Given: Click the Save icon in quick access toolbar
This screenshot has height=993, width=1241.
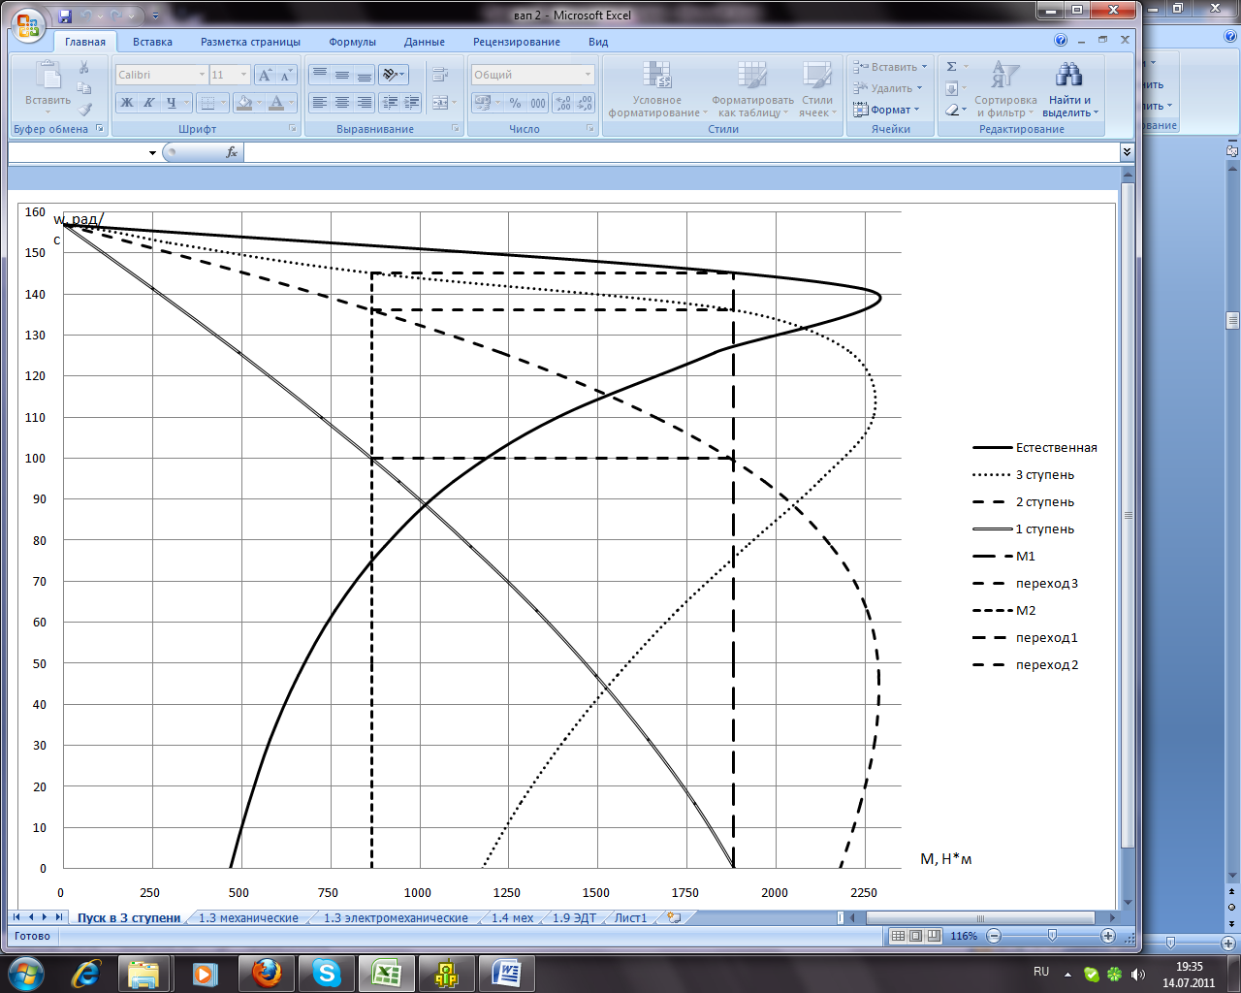Looking at the screenshot, I should (x=65, y=16).
